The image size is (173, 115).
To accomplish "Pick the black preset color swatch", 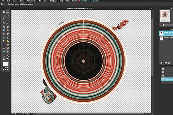I will coord(3,68).
